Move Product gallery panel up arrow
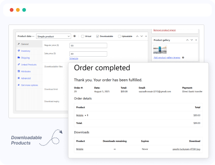The height and width of the screenshot is (165, 215). coord(187,40)
